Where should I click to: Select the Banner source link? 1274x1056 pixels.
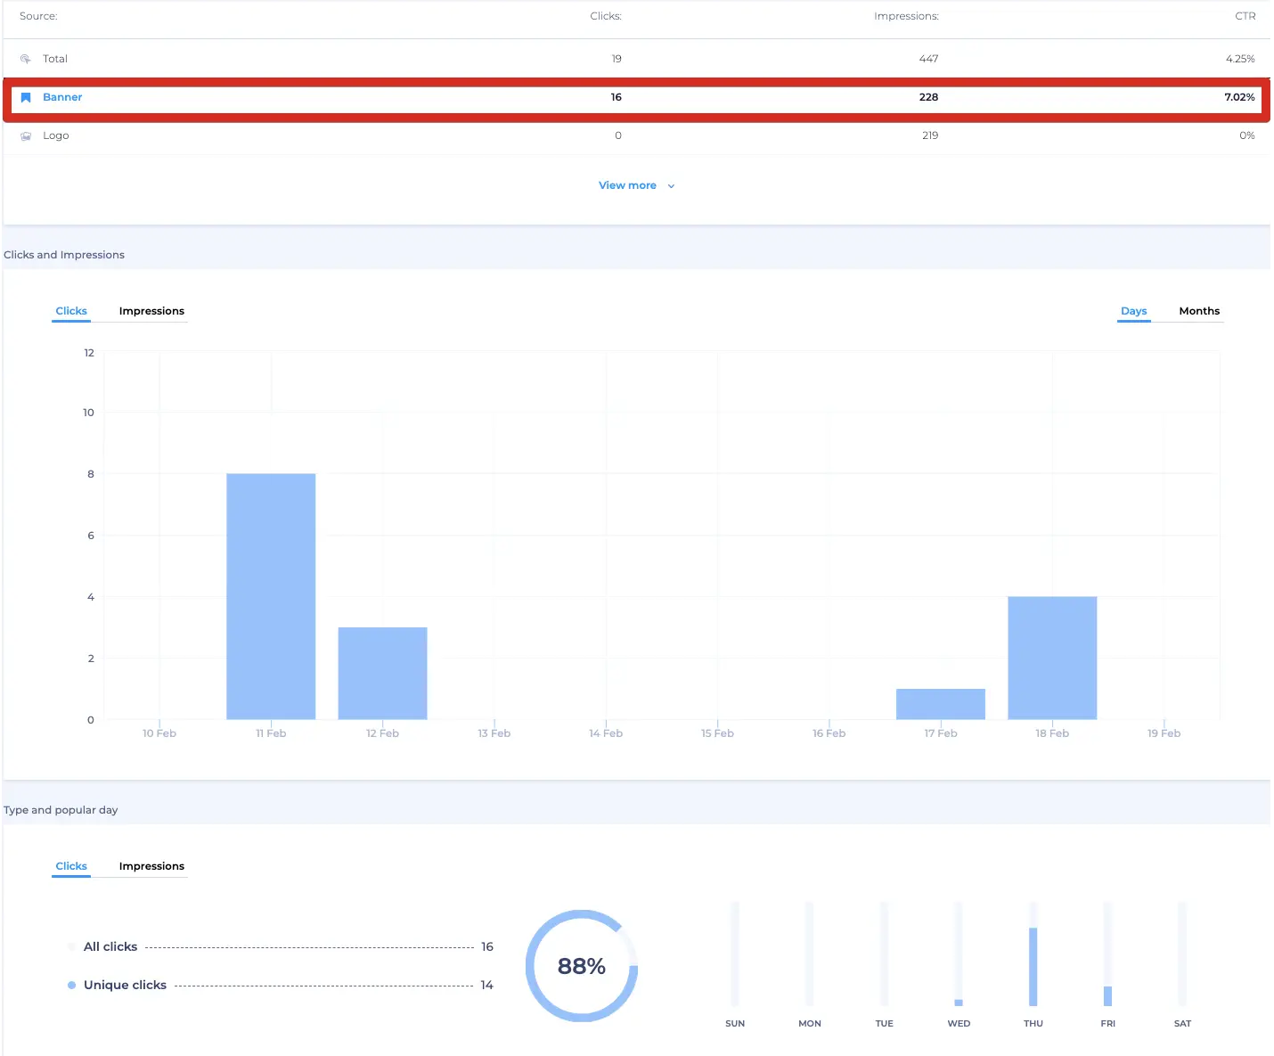(x=62, y=97)
